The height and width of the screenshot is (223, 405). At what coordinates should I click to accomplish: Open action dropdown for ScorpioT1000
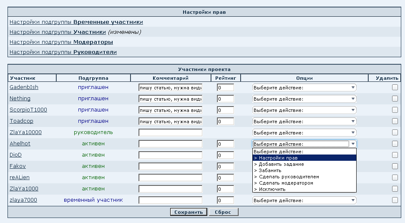point(304,110)
